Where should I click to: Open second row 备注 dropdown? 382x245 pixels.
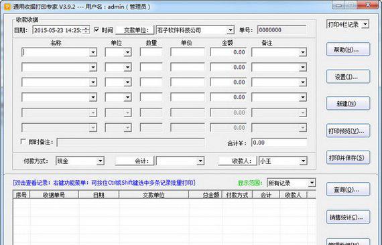pos(302,68)
